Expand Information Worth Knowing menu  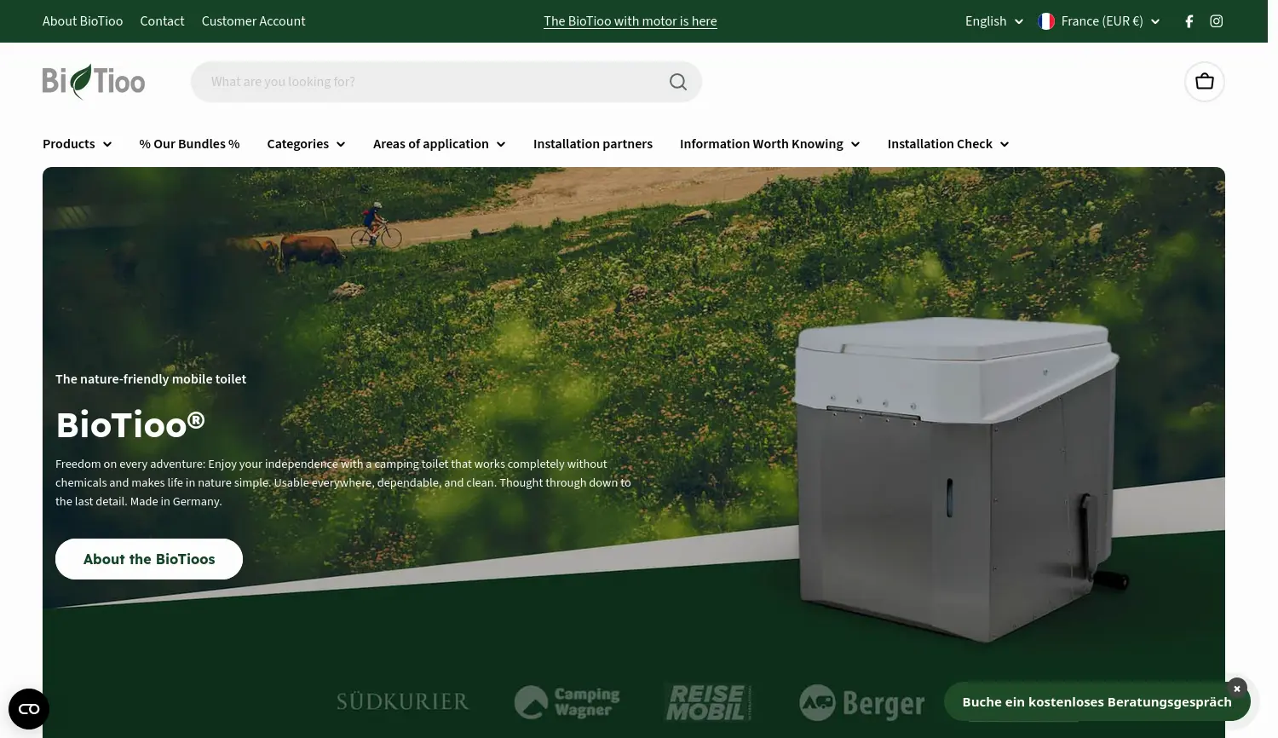pos(770,144)
